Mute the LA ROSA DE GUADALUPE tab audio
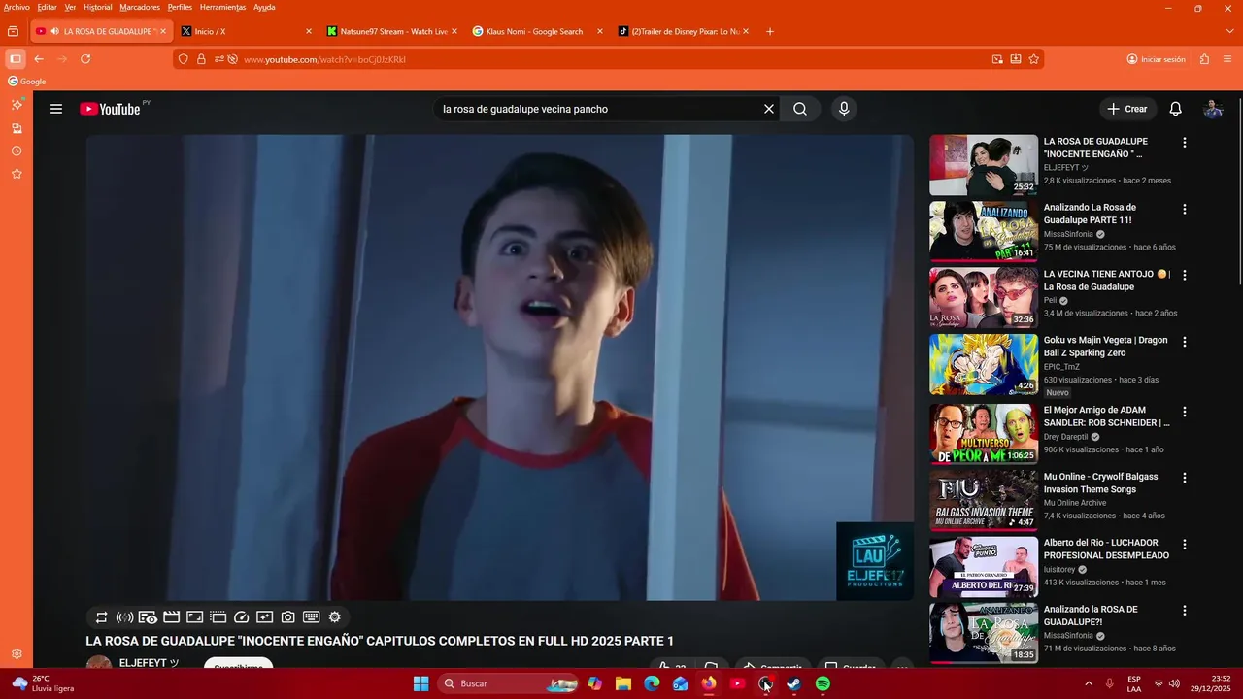Screen dimensions: 1243x699 [54, 31]
